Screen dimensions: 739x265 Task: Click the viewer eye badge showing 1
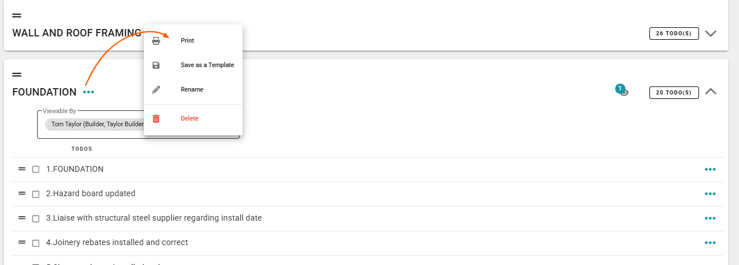[x=622, y=90]
